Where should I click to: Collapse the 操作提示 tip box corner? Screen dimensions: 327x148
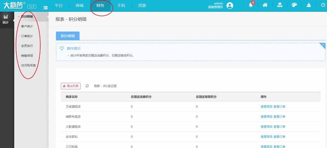click(x=323, y=45)
